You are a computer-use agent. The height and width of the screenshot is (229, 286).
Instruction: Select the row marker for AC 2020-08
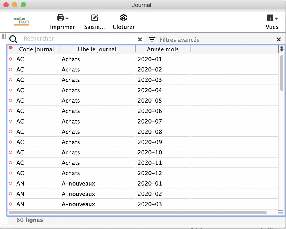(x=11, y=132)
